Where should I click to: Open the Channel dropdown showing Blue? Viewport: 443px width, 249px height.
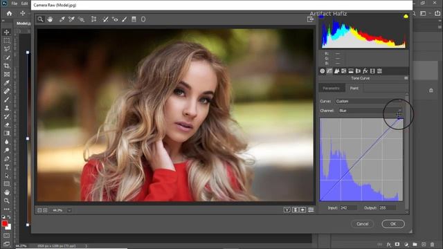point(370,111)
